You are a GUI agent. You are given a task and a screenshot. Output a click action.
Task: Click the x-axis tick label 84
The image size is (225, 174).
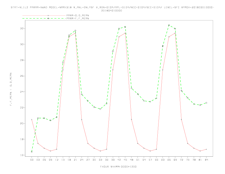[x=207, y=160]
